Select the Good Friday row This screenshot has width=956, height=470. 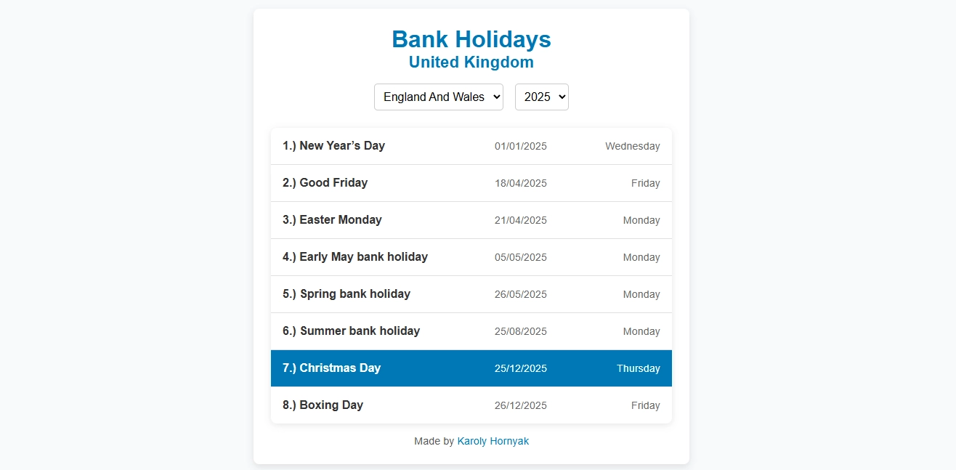pyautogui.click(x=471, y=182)
